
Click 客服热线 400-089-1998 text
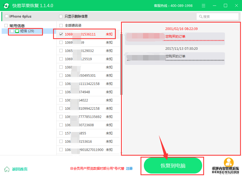pos(173,6)
